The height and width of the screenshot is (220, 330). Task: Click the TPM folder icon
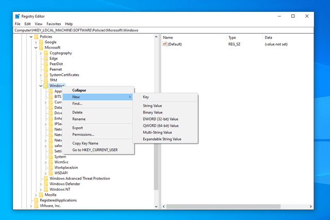tap(46, 80)
